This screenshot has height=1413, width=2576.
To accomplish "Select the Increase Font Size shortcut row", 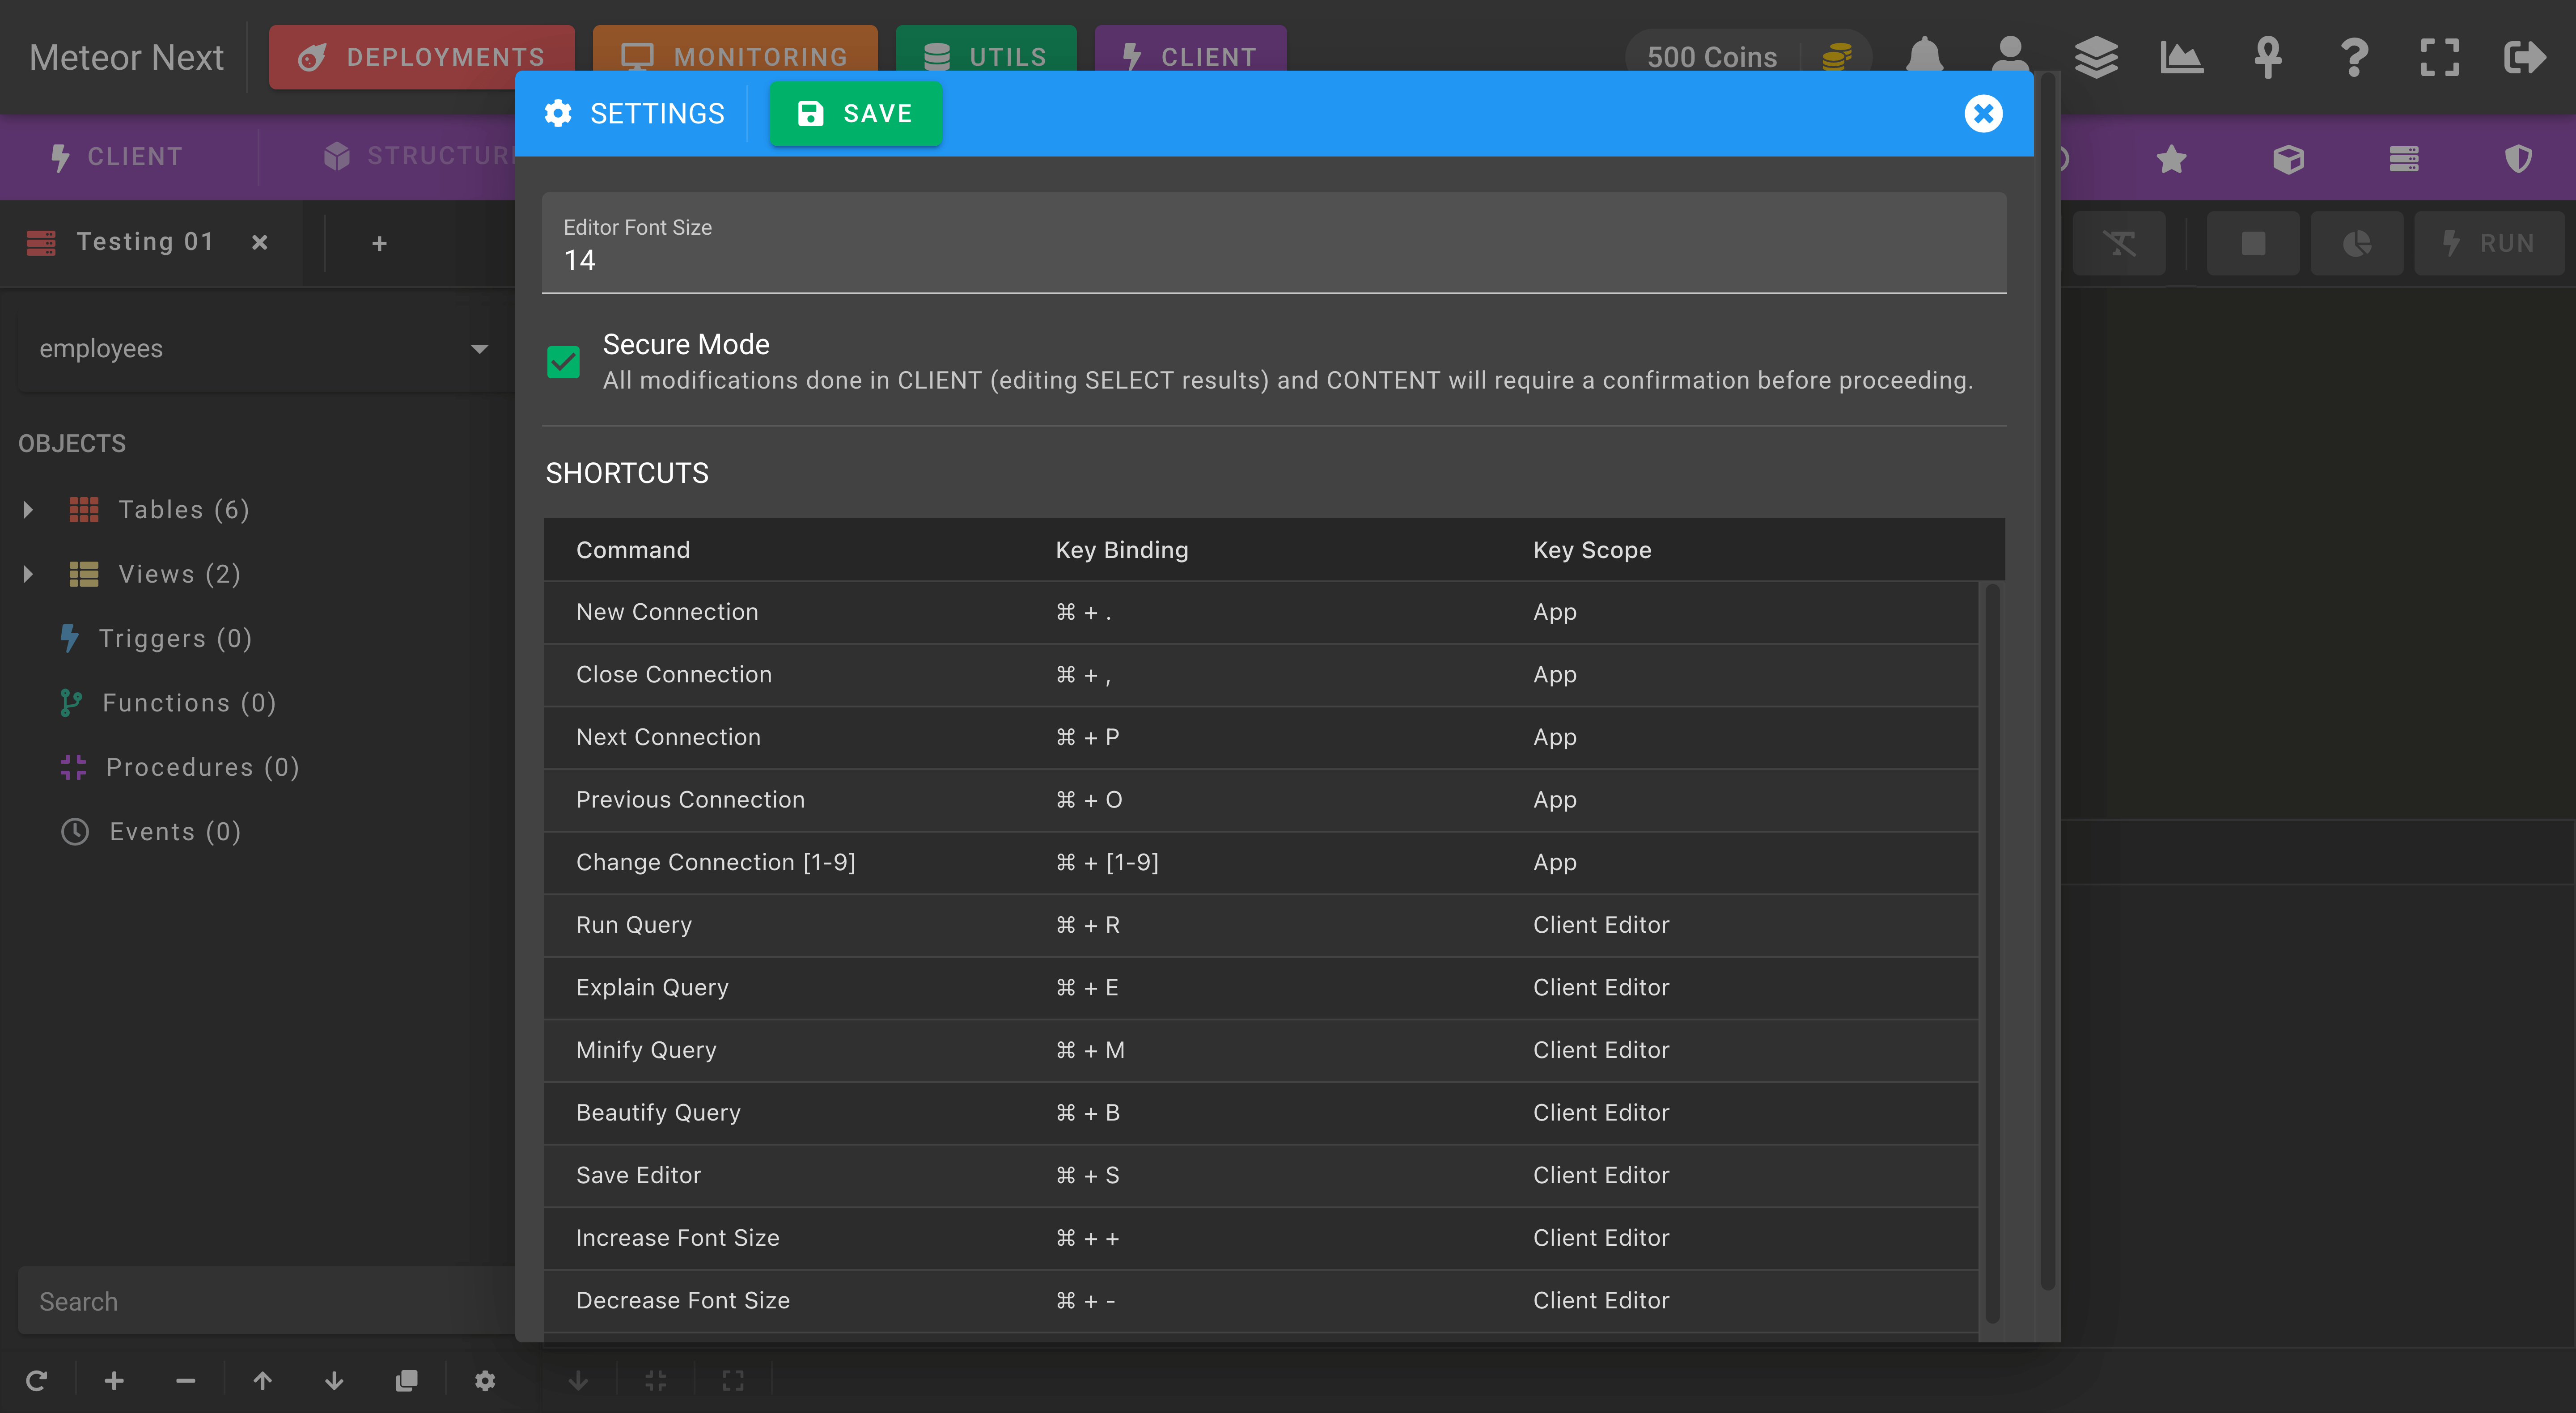I will (x=1261, y=1238).
